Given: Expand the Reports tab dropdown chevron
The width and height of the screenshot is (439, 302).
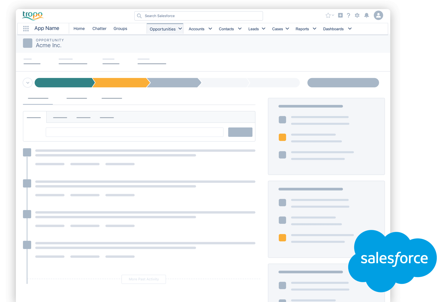Looking at the screenshot, I should point(315,29).
